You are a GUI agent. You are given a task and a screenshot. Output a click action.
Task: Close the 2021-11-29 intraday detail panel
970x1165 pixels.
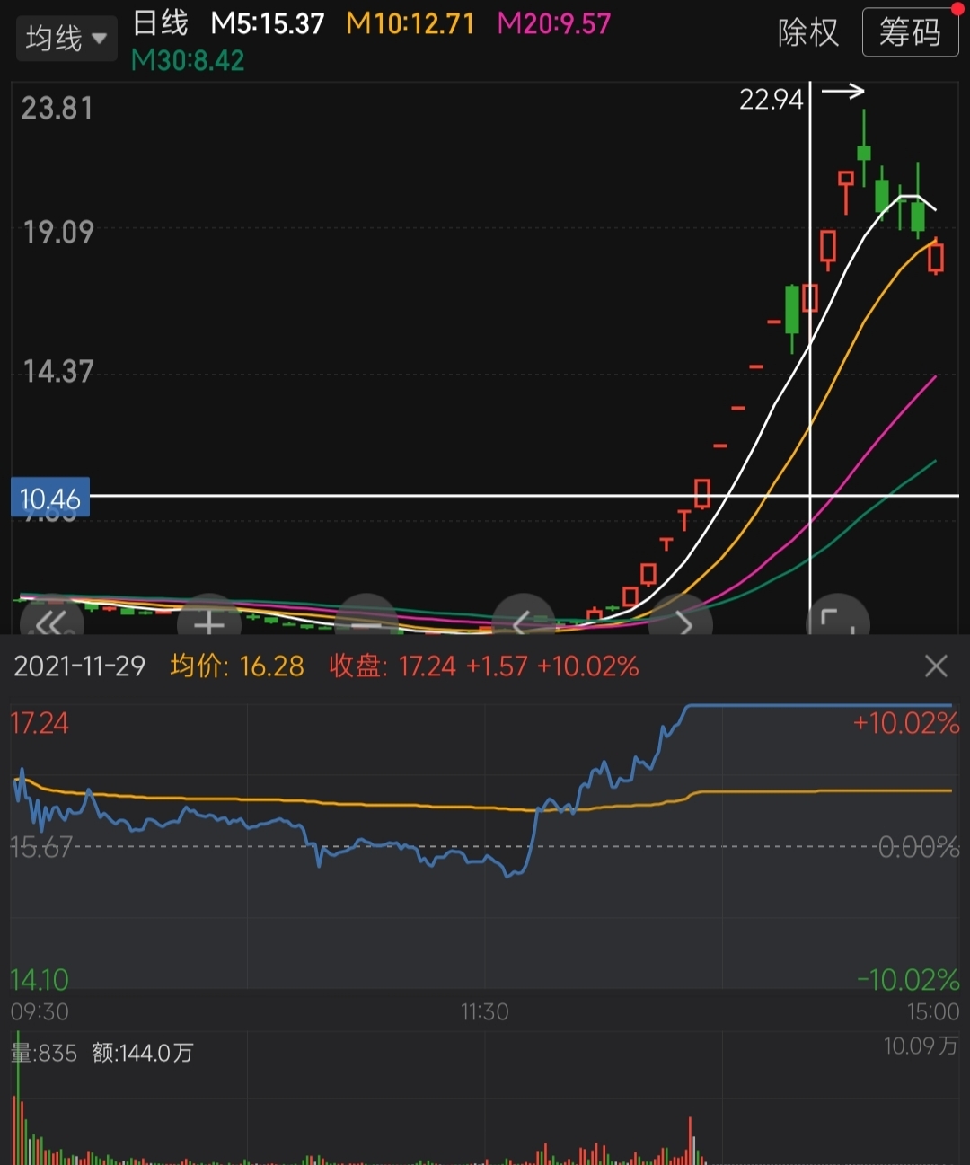click(x=936, y=666)
